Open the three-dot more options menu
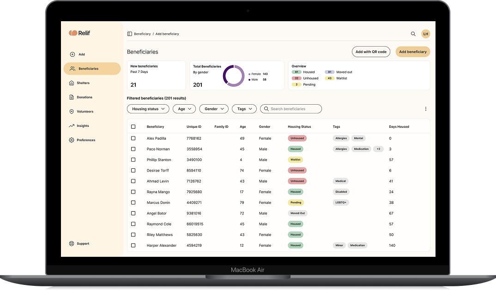Image resolution: width=496 pixels, height=290 pixels. [x=426, y=109]
